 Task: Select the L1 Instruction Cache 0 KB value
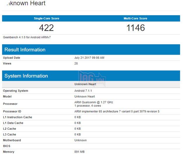pyautogui.click(x=78, y=117)
